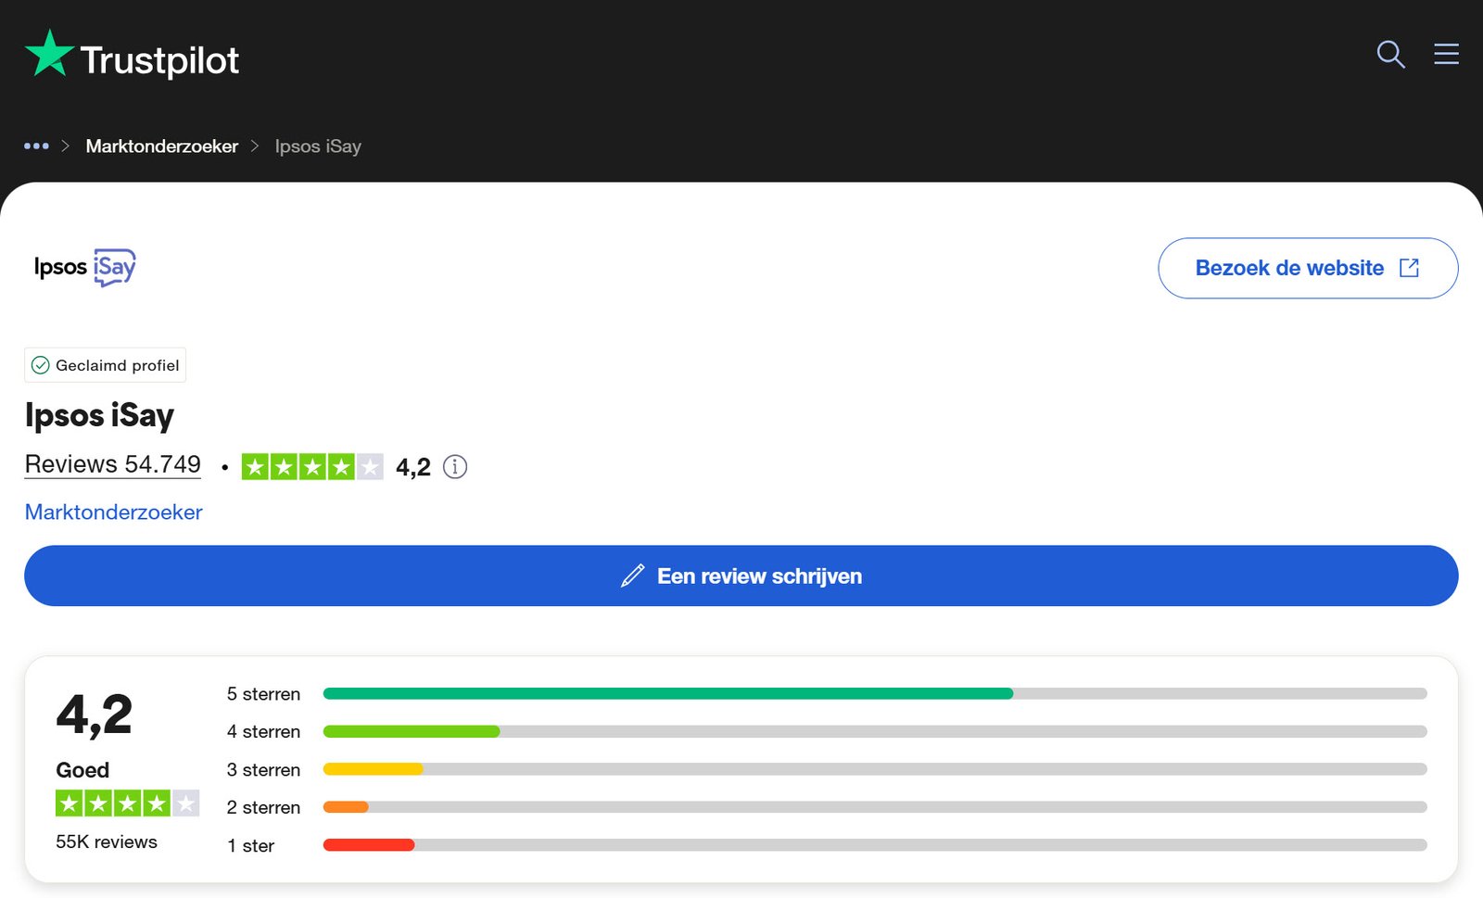The width and height of the screenshot is (1483, 898).
Task: Click the Geclaimd profiel badge
Action: pyautogui.click(x=106, y=365)
